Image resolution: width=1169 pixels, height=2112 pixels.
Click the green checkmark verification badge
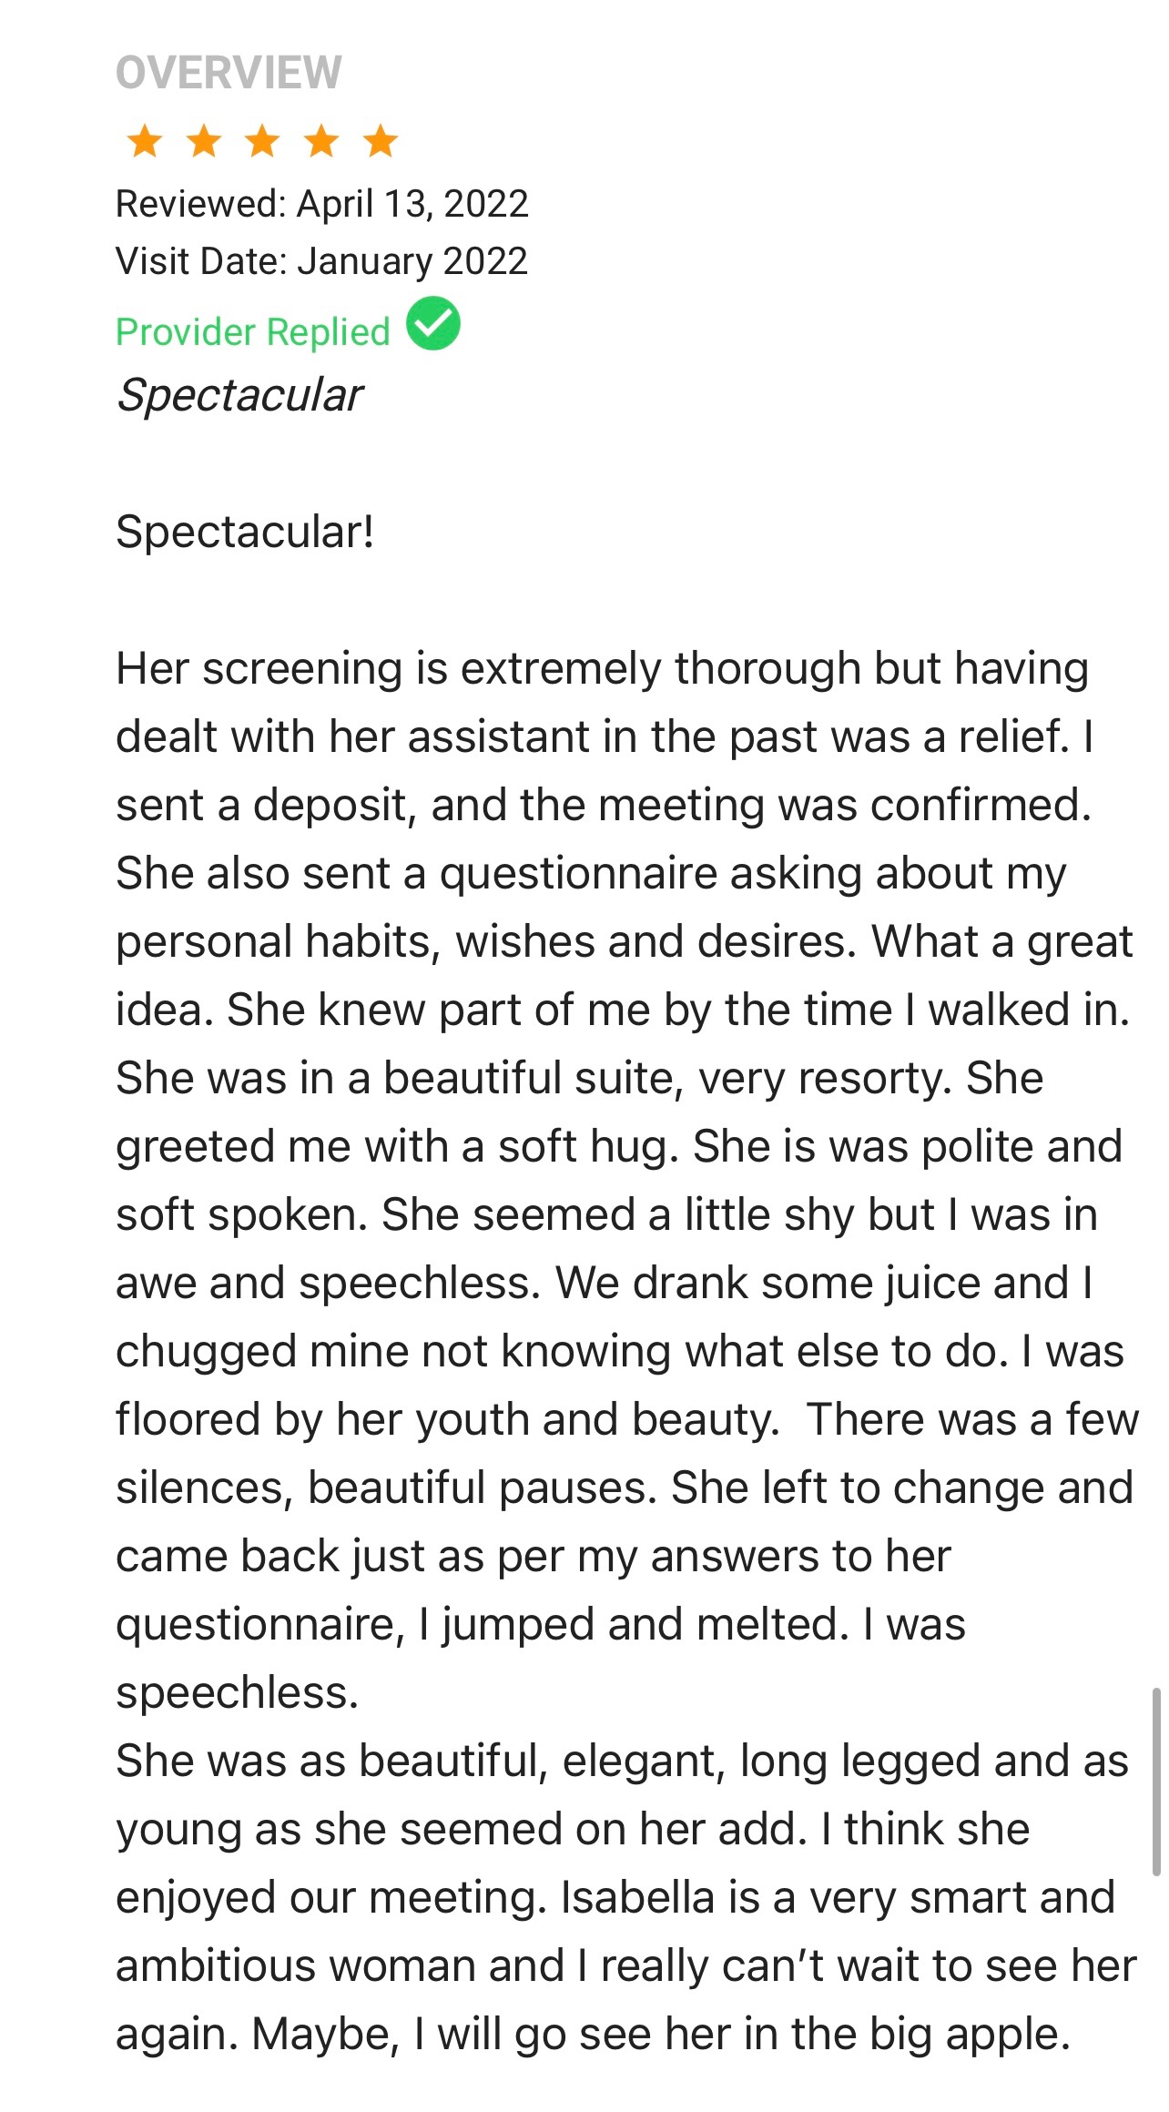[x=433, y=324]
